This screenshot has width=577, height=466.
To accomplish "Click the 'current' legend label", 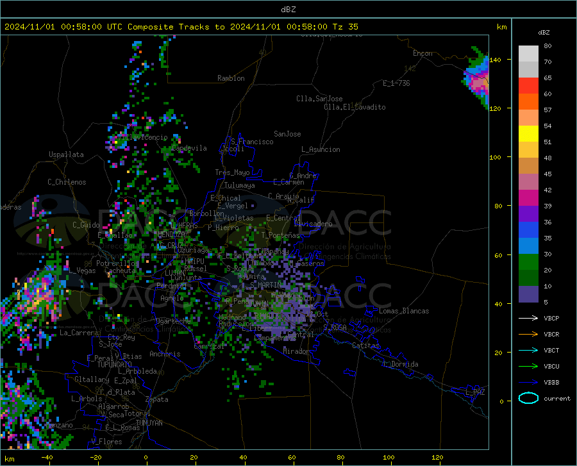I will pyautogui.click(x=557, y=398).
